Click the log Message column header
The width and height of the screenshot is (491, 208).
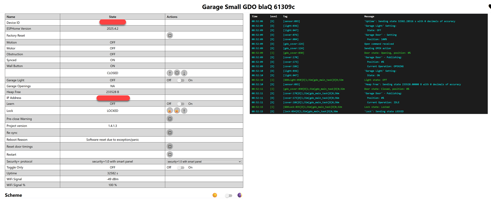click(x=369, y=16)
